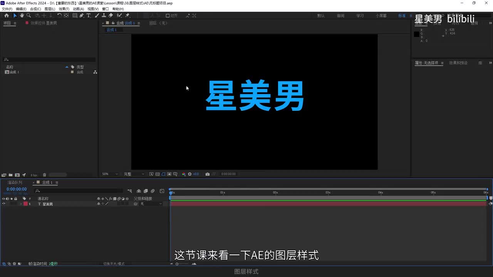
Task: Click the new composition icon in Project panel
Action: 17,175
